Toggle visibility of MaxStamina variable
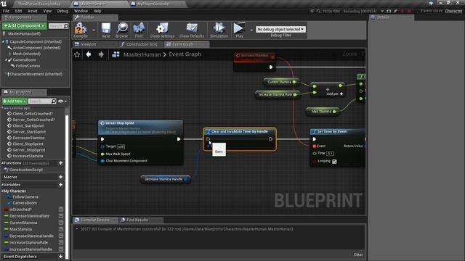 pos(61,229)
